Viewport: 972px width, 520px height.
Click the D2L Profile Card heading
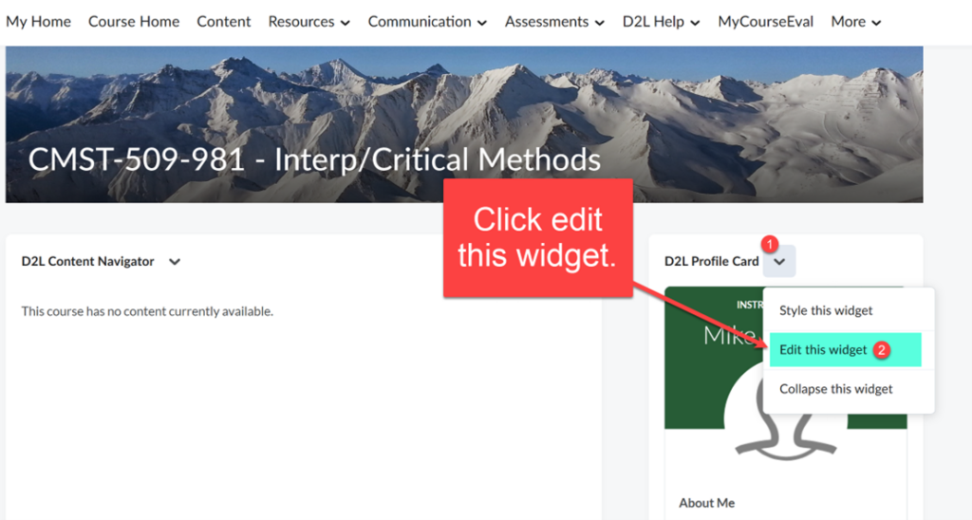(x=712, y=262)
